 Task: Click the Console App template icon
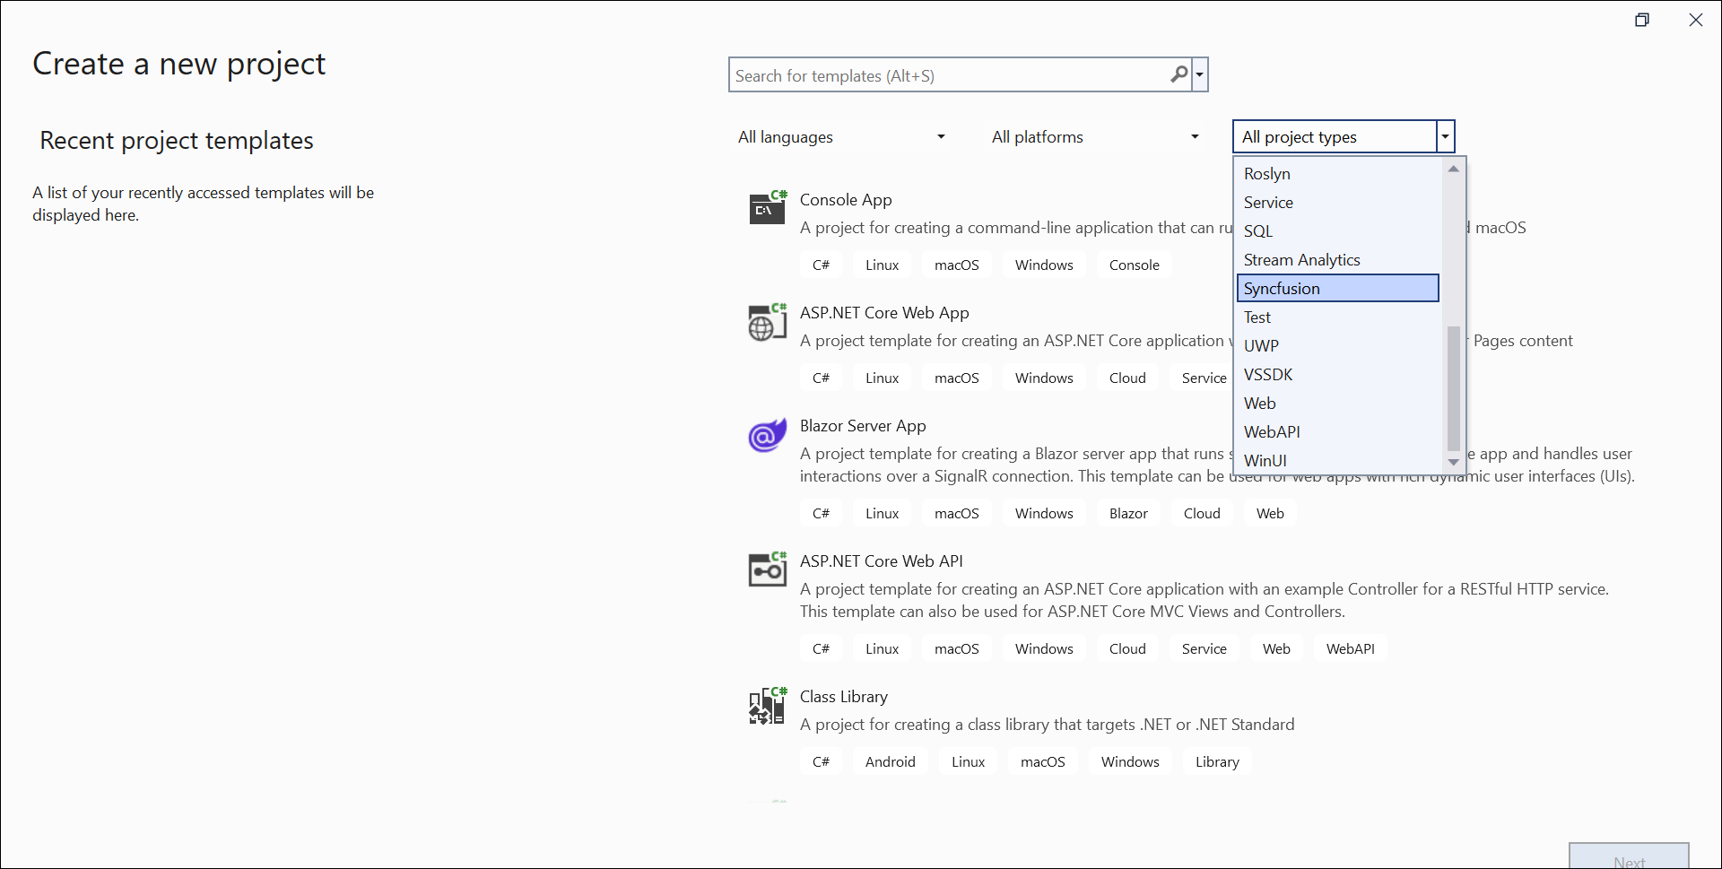[768, 208]
